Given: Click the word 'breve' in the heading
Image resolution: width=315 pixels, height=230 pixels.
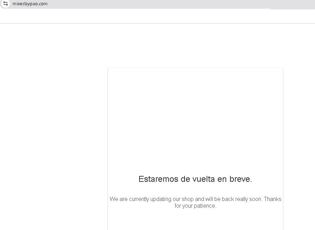Looking at the screenshot, I should point(240,179).
